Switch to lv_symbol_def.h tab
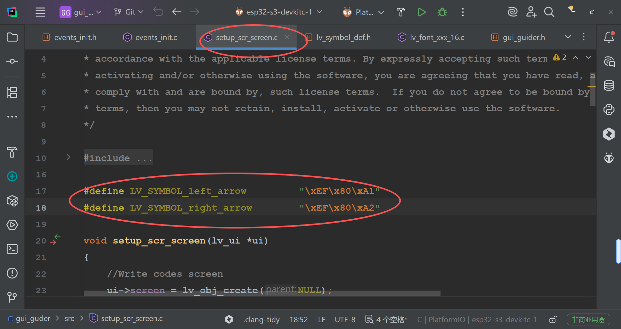 pos(338,37)
